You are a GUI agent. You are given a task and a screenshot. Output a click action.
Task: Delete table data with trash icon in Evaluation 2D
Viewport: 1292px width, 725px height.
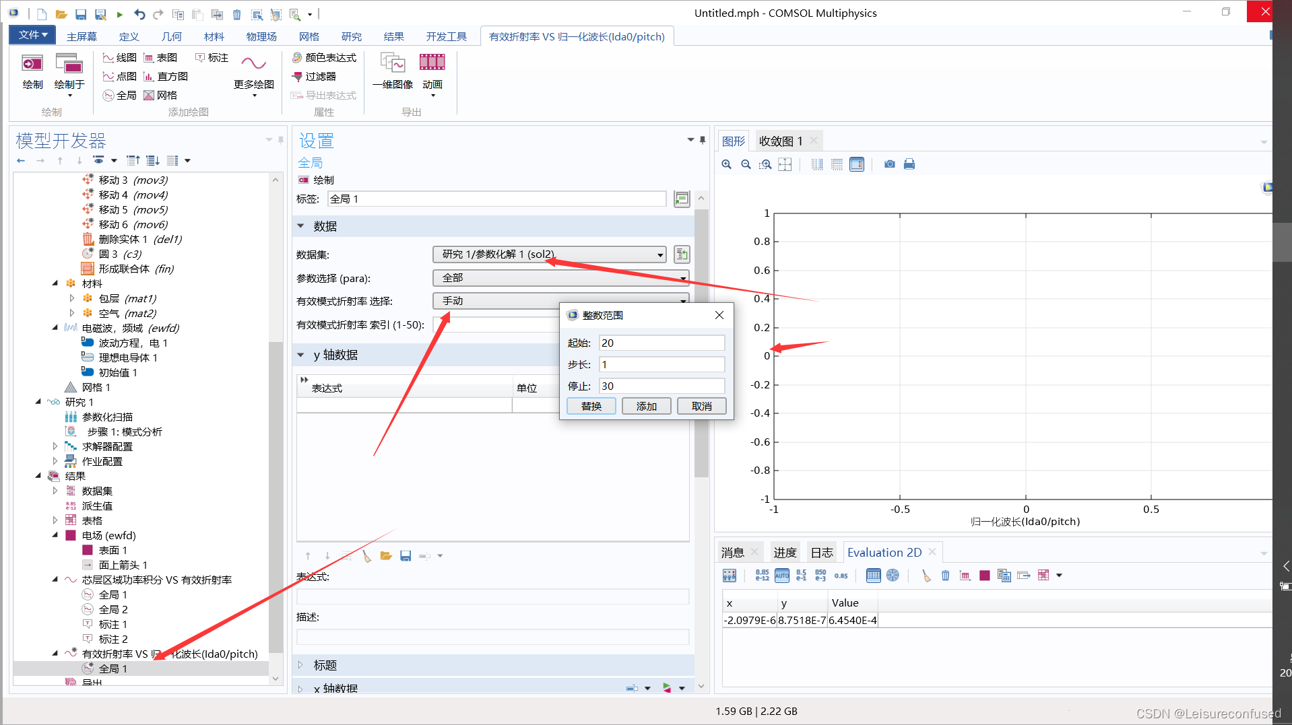946,576
